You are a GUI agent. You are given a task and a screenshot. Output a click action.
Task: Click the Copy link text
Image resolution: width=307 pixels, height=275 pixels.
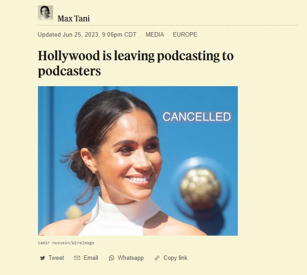click(x=175, y=258)
